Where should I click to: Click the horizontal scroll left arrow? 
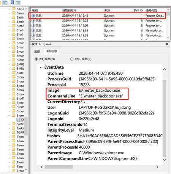pyautogui.click(x=42, y=167)
